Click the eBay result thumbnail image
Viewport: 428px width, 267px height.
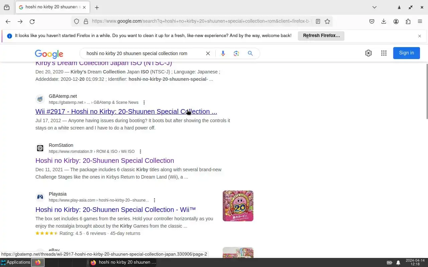point(238,252)
